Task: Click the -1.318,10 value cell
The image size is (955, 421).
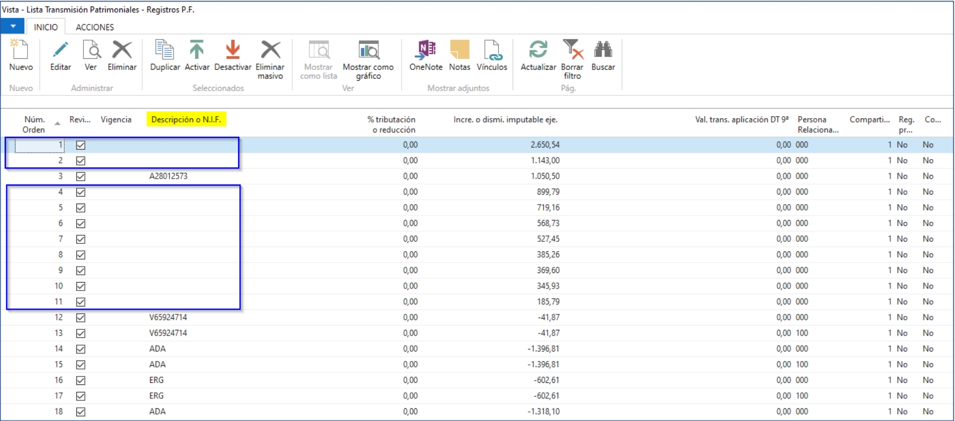Action: (543, 411)
